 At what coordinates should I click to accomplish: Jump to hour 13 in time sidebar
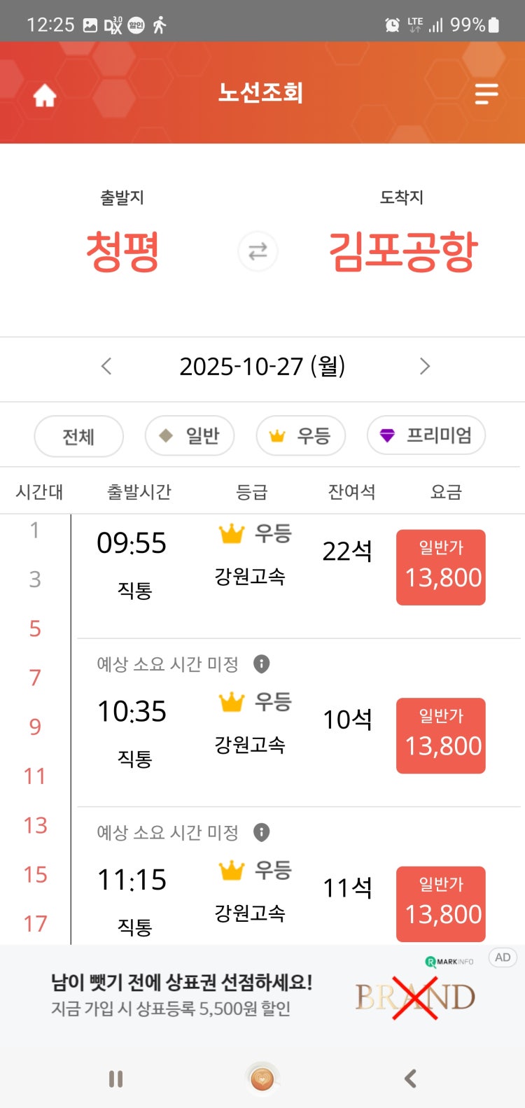click(35, 825)
